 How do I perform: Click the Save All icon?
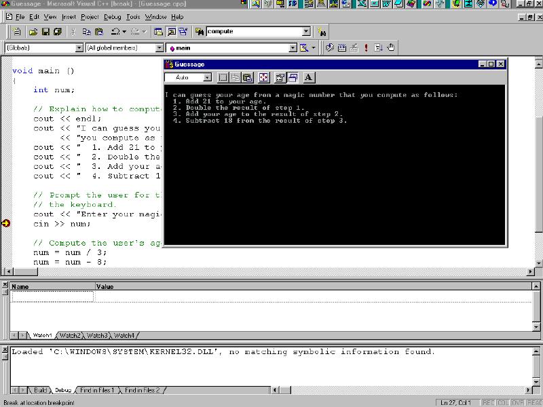[x=58, y=32]
